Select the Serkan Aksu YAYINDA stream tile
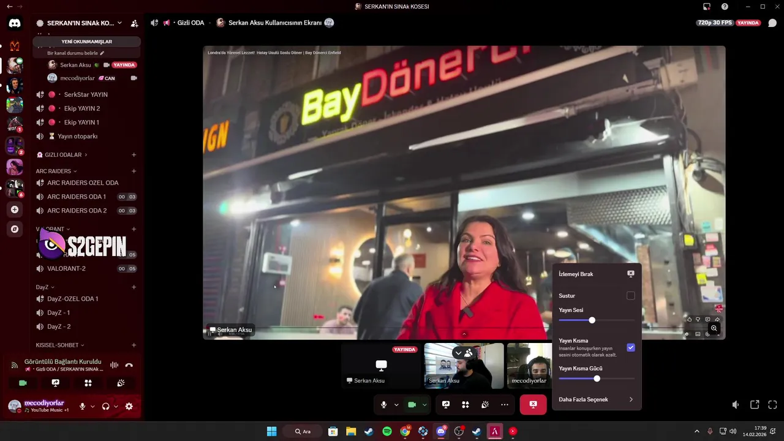Image resolution: width=784 pixels, height=441 pixels. pyautogui.click(x=381, y=366)
